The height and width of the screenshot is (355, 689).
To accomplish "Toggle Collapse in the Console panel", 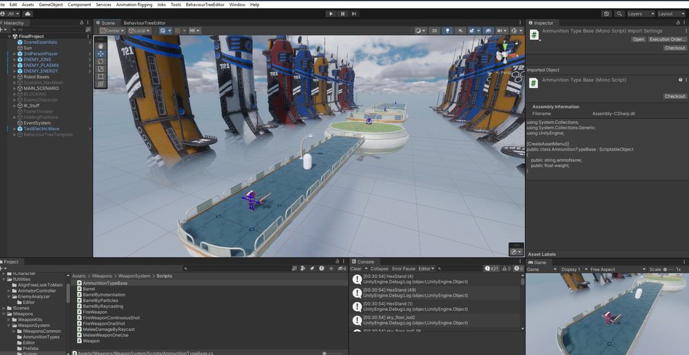I will (379, 269).
